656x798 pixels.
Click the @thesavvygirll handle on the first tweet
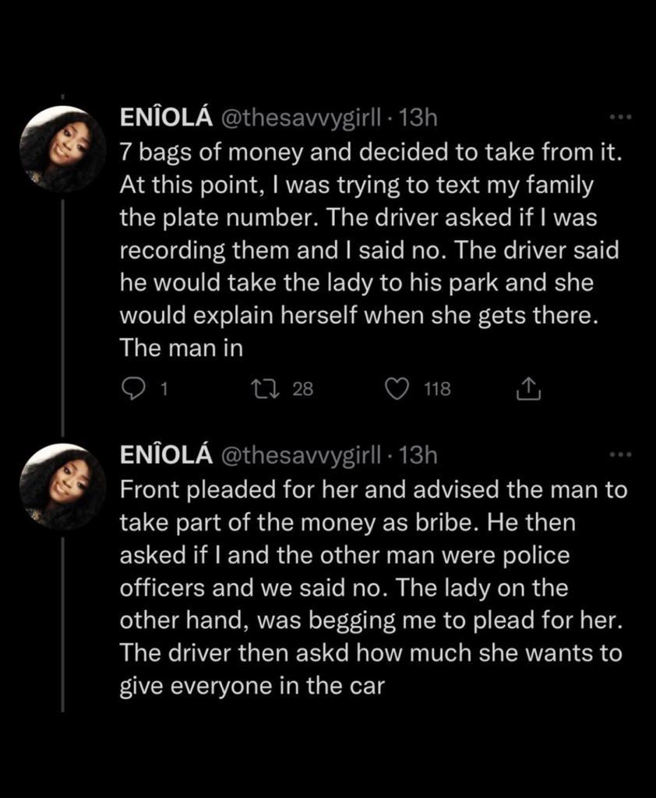[303, 118]
